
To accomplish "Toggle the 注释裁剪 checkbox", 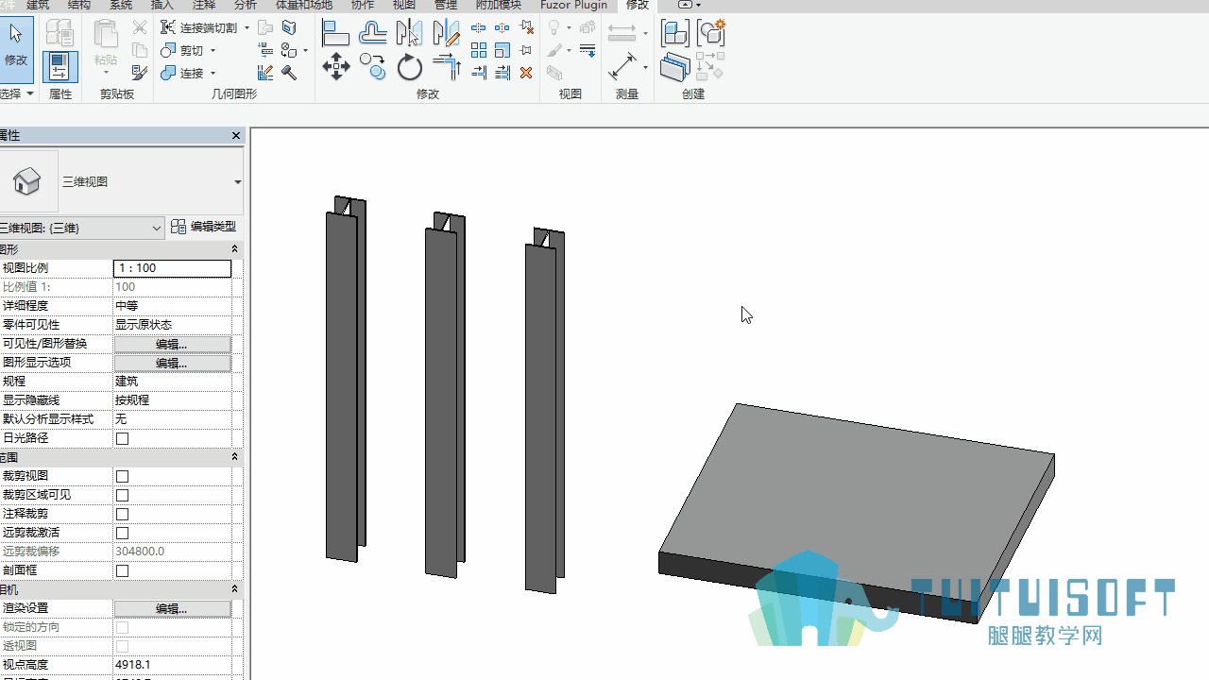I will pyautogui.click(x=122, y=514).
